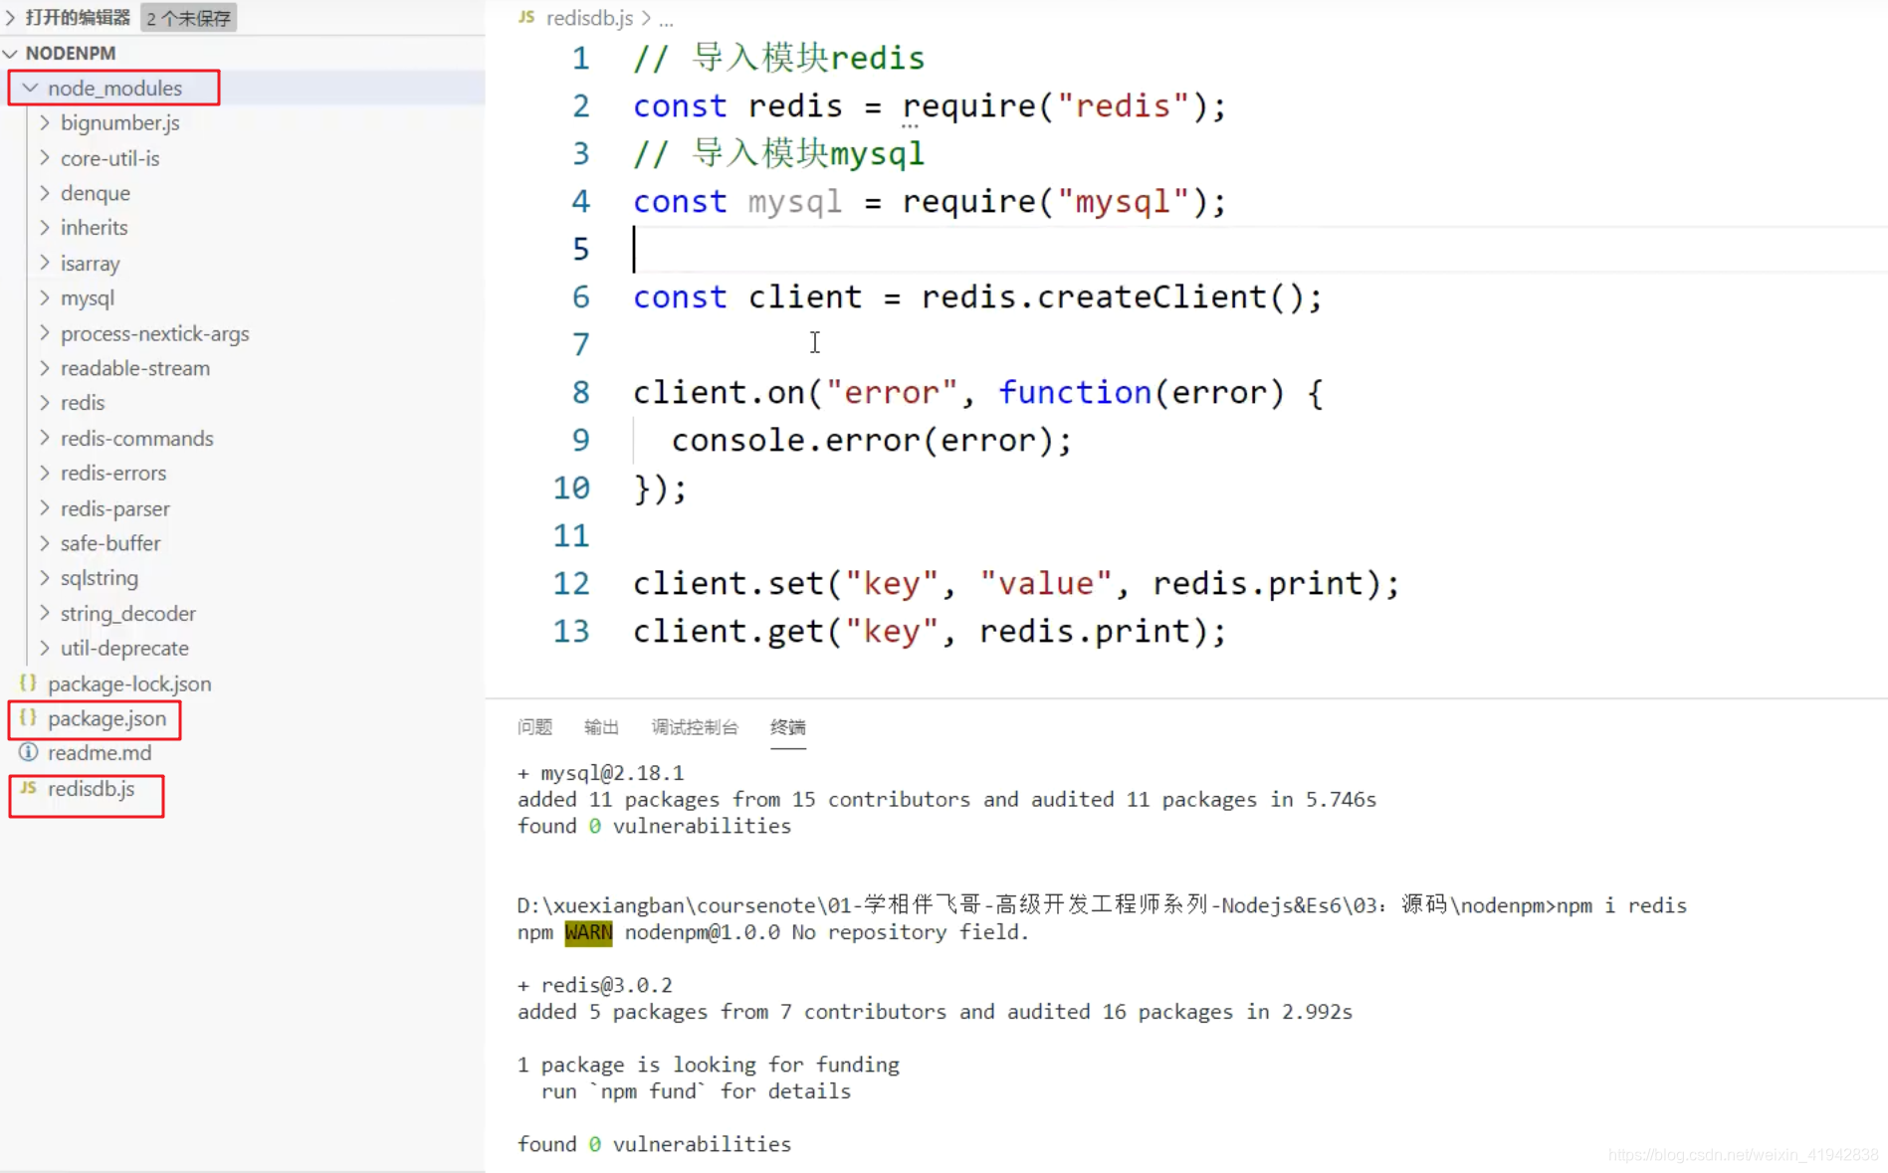Switch to the 输出 panel tab

pos(601,727)
